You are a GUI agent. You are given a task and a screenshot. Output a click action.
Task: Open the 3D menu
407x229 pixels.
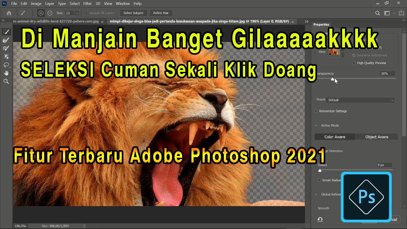pos(98,3)
